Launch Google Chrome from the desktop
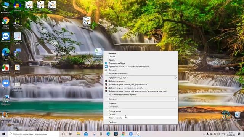244x137 pixels. (6, 23)
